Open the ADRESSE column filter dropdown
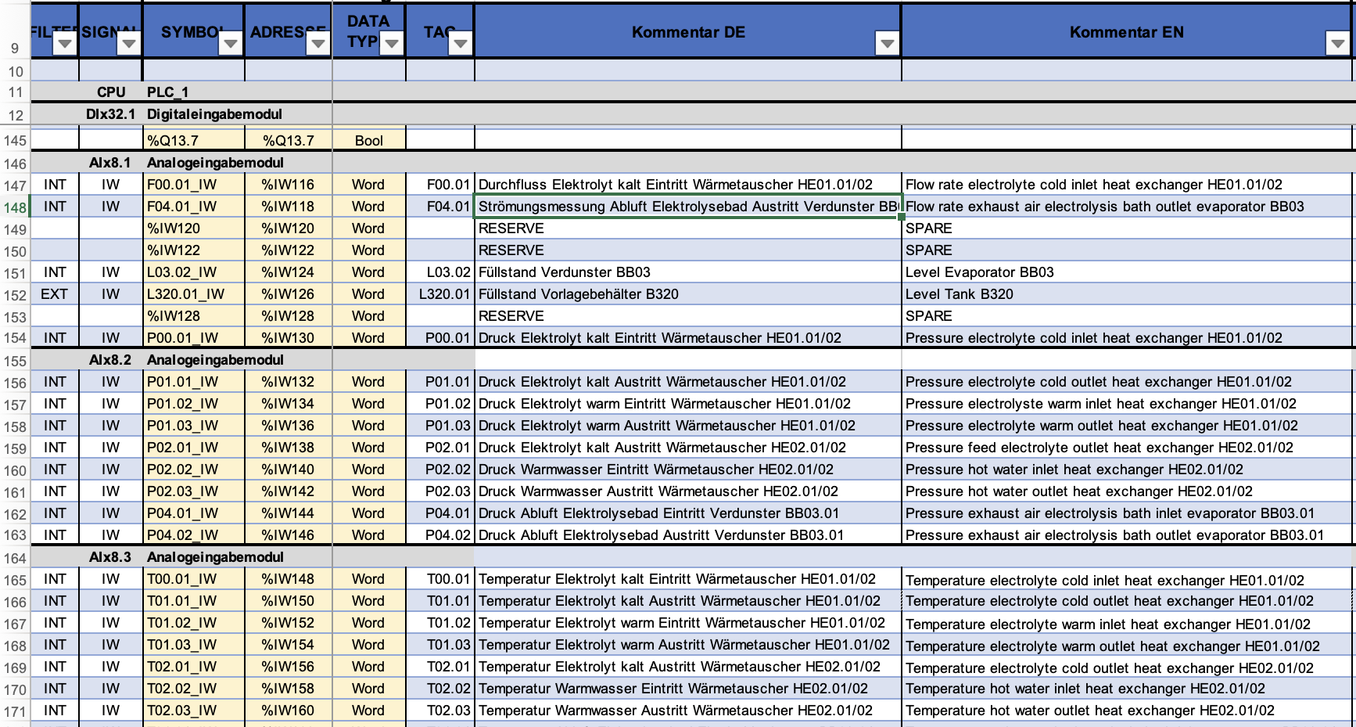 pyautogui.click(x=317, y=44)
